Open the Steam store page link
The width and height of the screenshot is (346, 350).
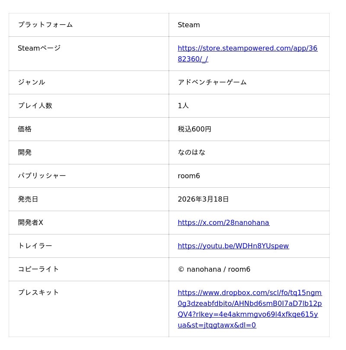coord(247,48)
